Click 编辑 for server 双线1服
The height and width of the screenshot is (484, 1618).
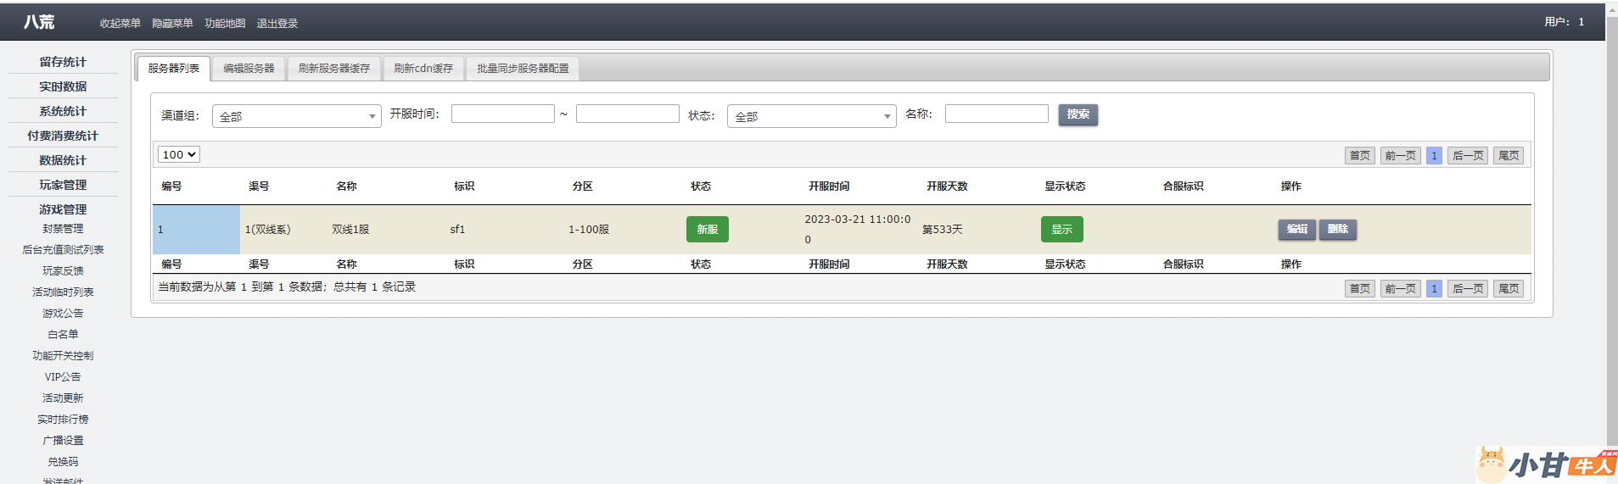click(1296, 230)
